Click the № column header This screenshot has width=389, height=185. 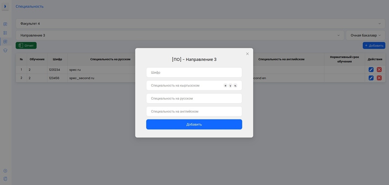pos(21,59)
